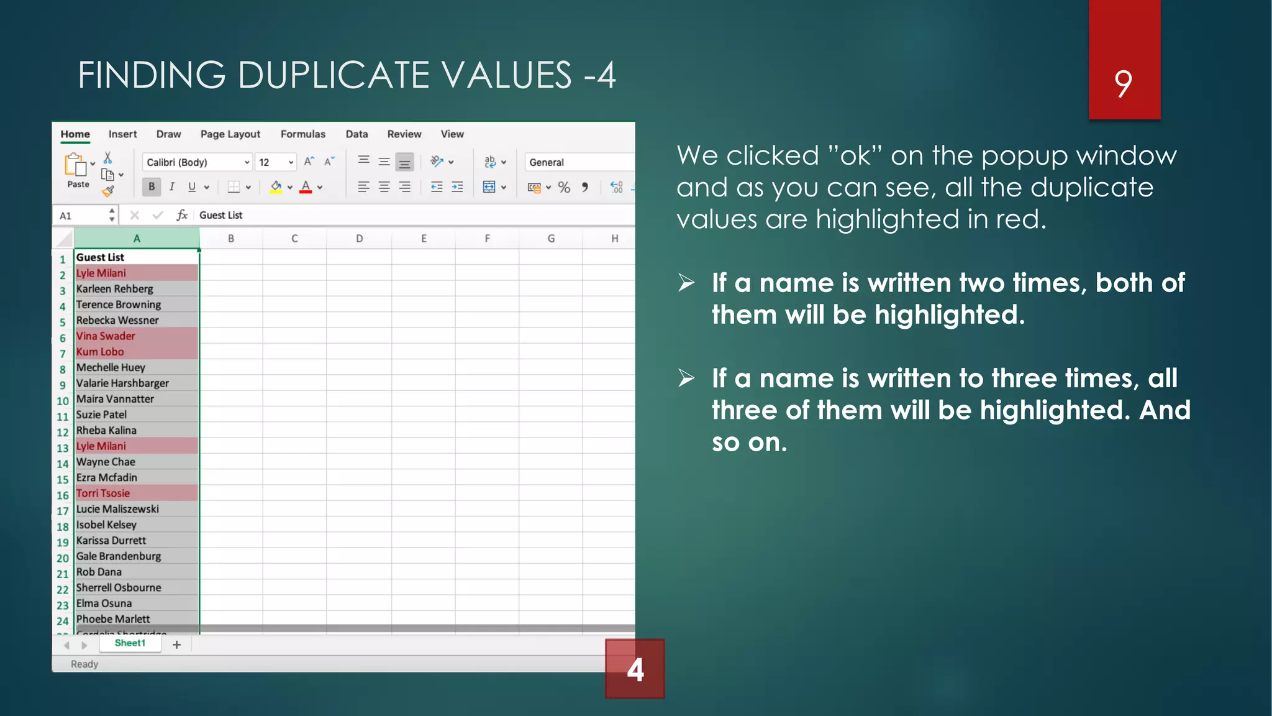Viewport: 1272px width, 716px height.
Task: Click the cancel X in formula bar
Action: tap(134, 215)
